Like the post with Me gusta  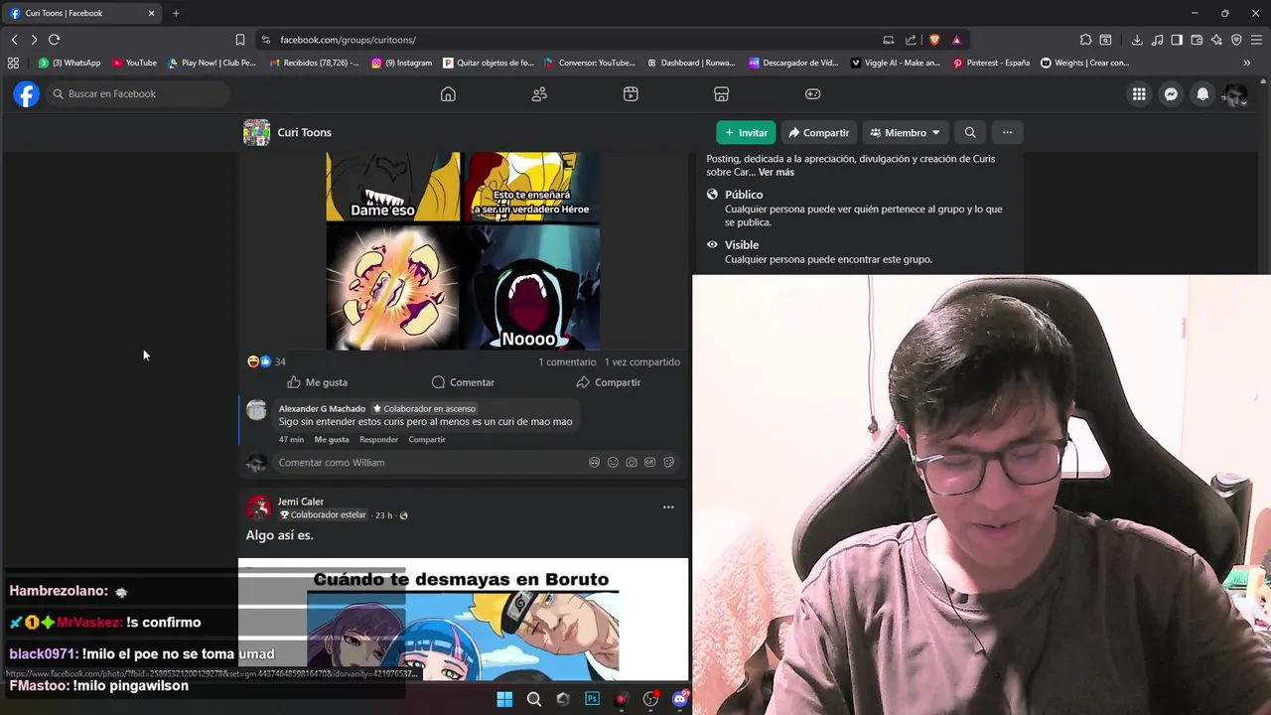317,382
